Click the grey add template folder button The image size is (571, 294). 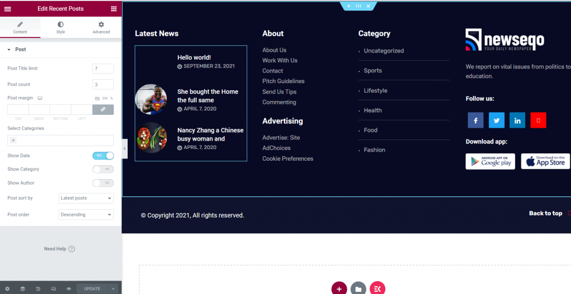(x=359, y=289)
